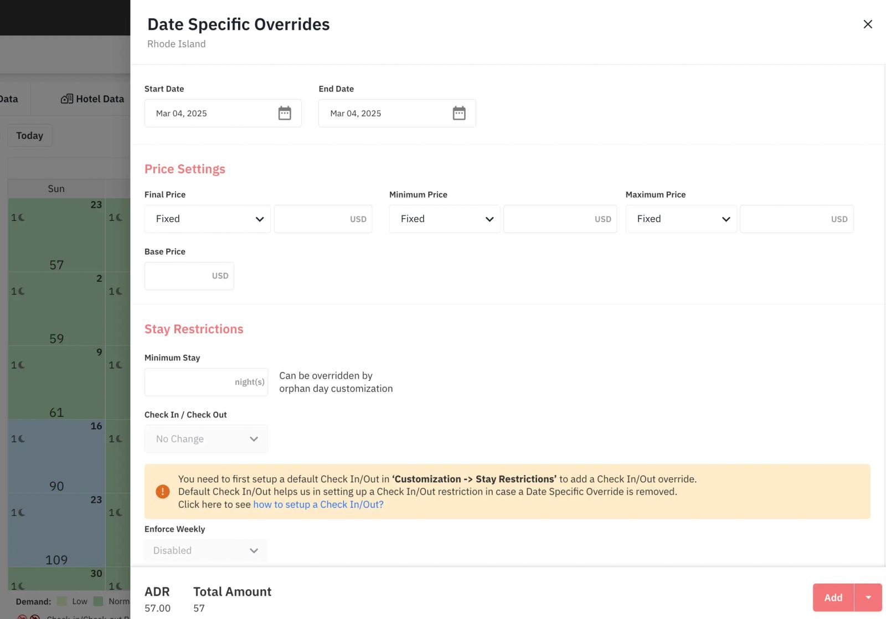The height and width of the screenshot is (619, 886).
Task: Open the End Date calendar picker icon
Action: click(459, 114)
